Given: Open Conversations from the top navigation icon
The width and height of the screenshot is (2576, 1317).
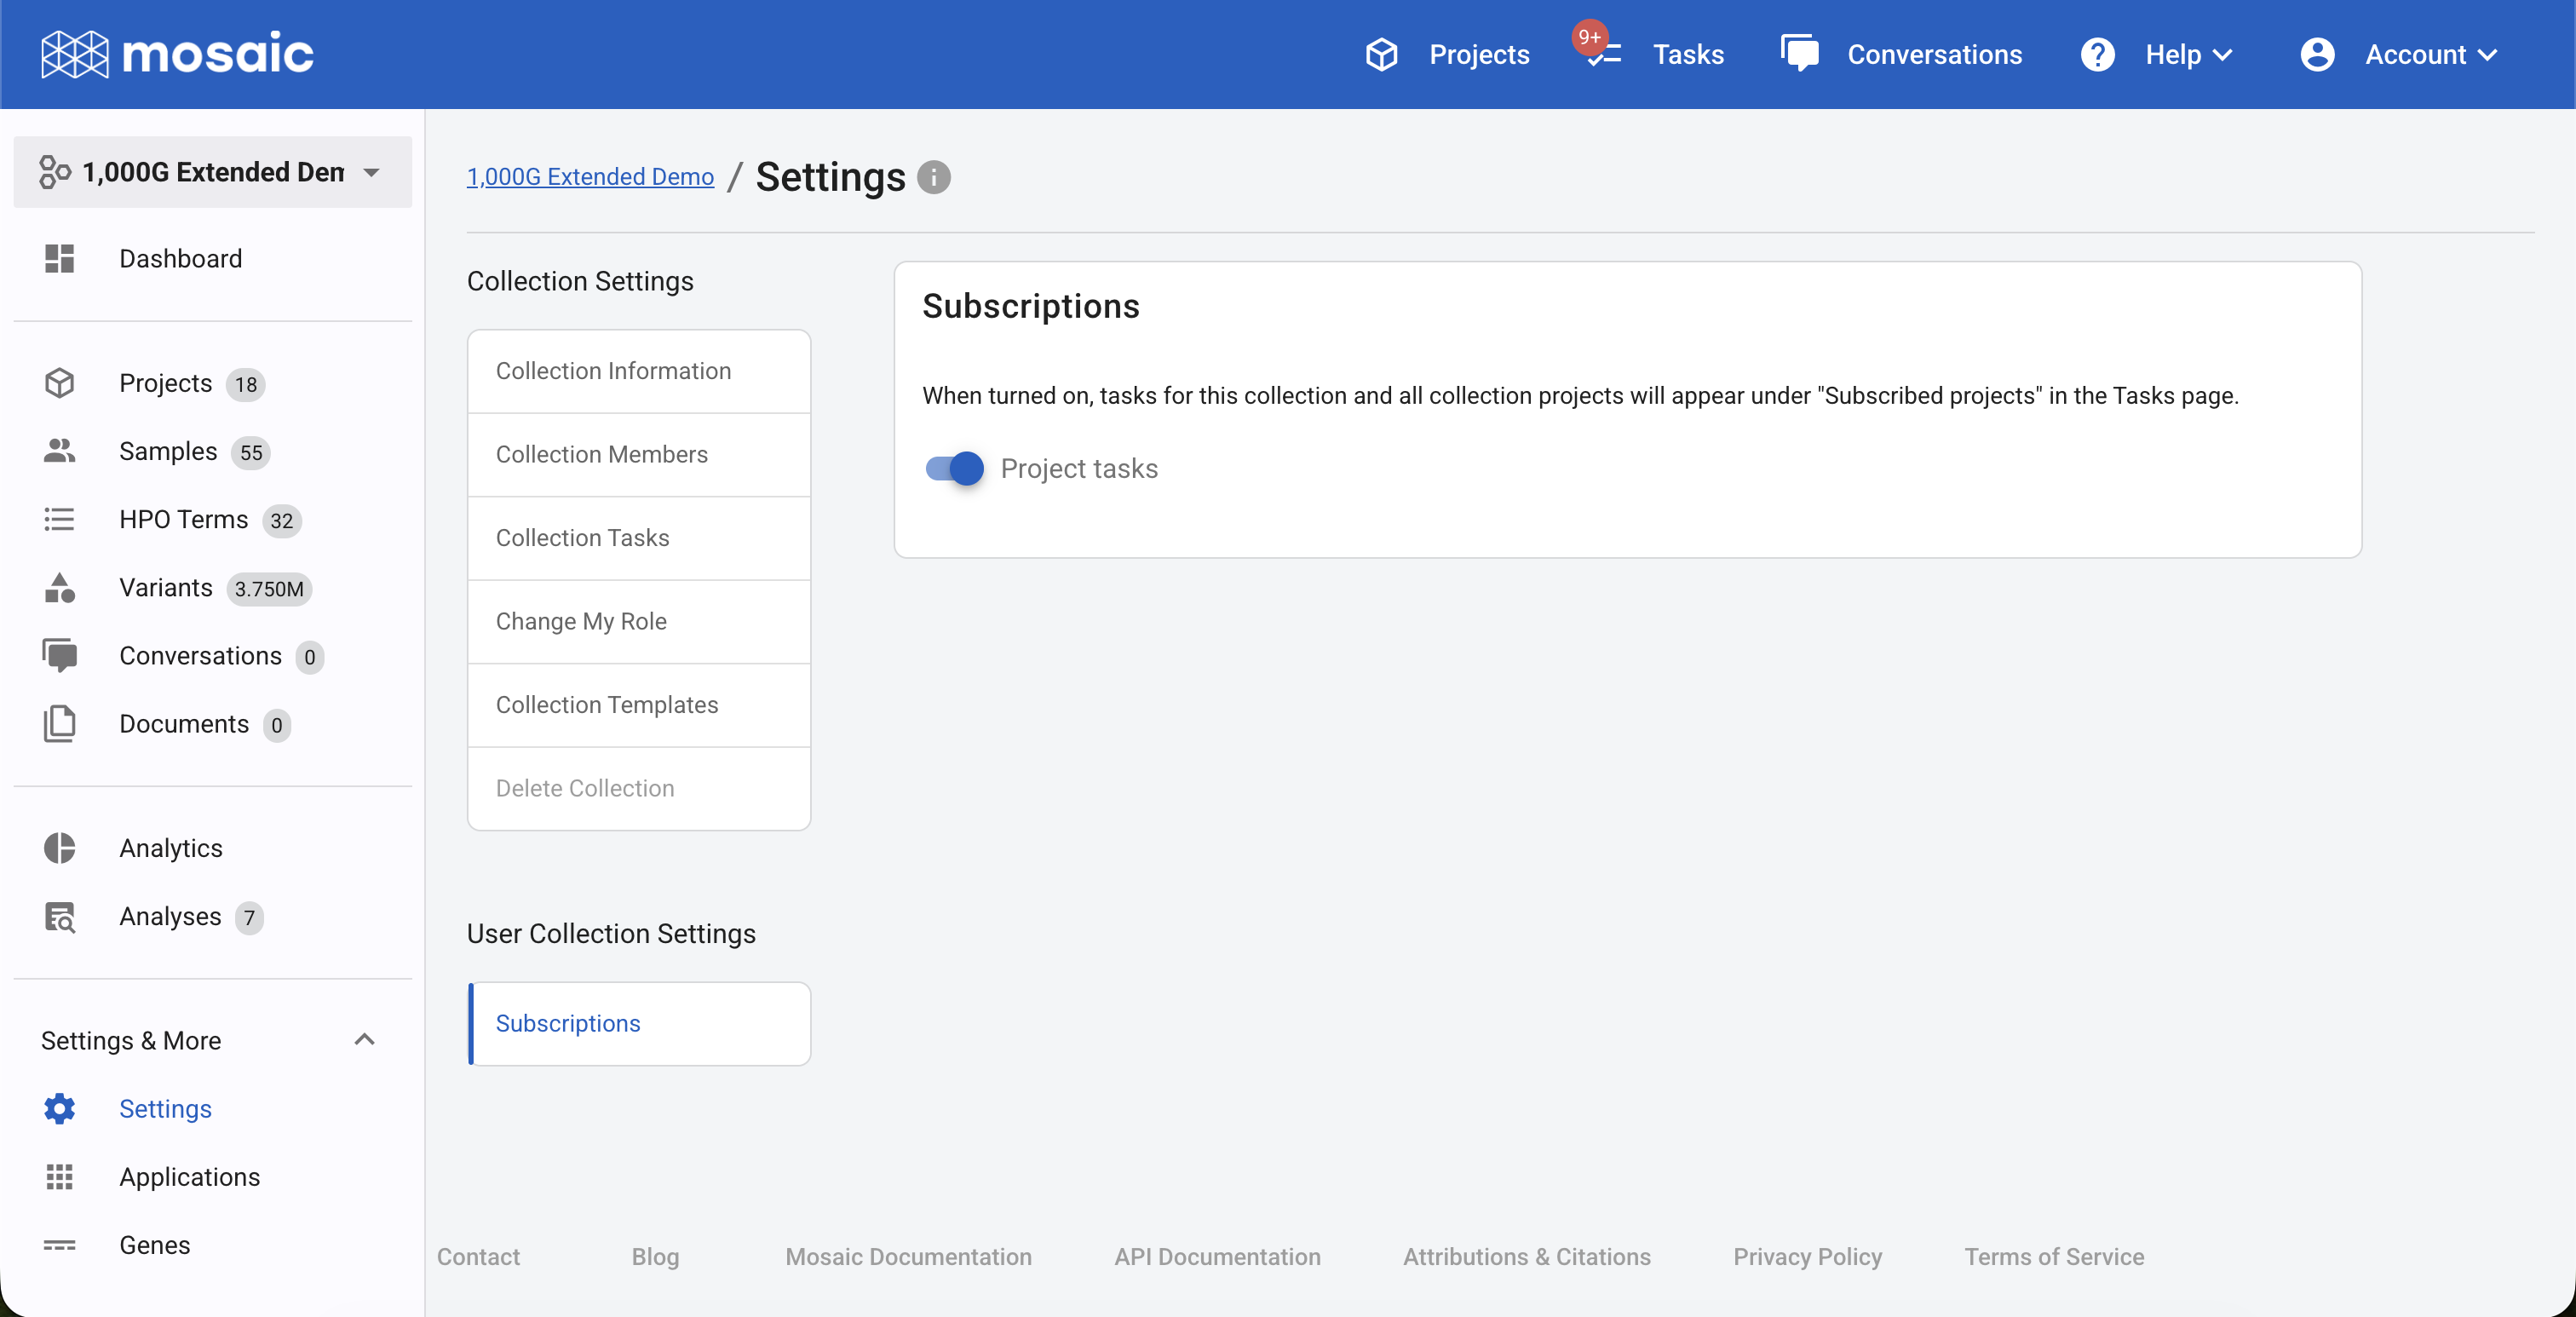Looking at the screenshot, I should coord(1800,54).
